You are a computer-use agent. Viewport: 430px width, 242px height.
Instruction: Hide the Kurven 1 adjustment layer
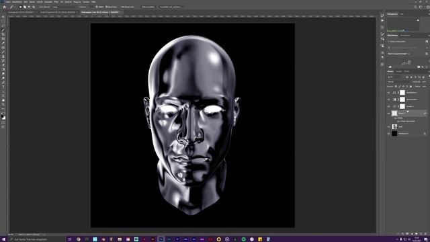coord(388,106)
